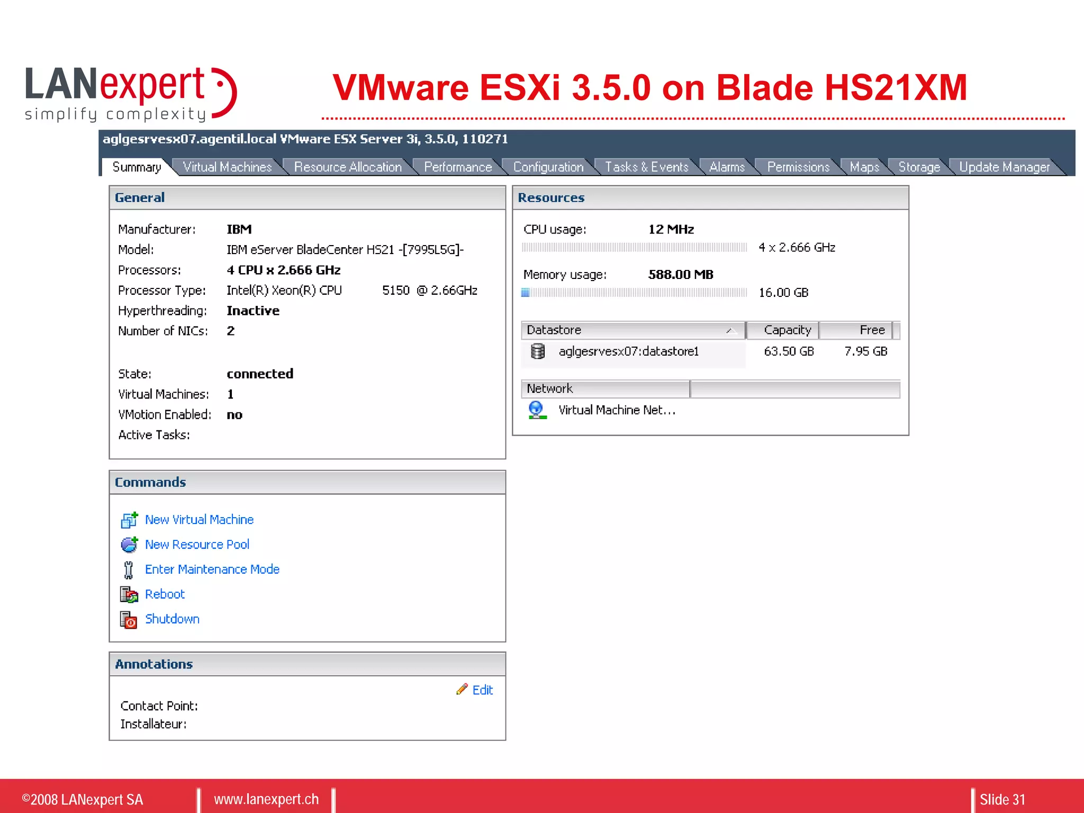This screenshot has width=1084, height=813.
Task: Click the server name title bar text
Action: [305, 139]
